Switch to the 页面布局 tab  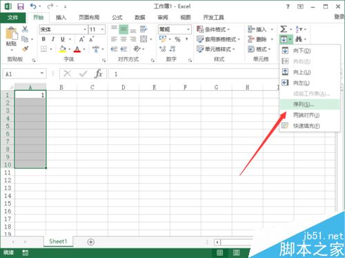(89, 17)
